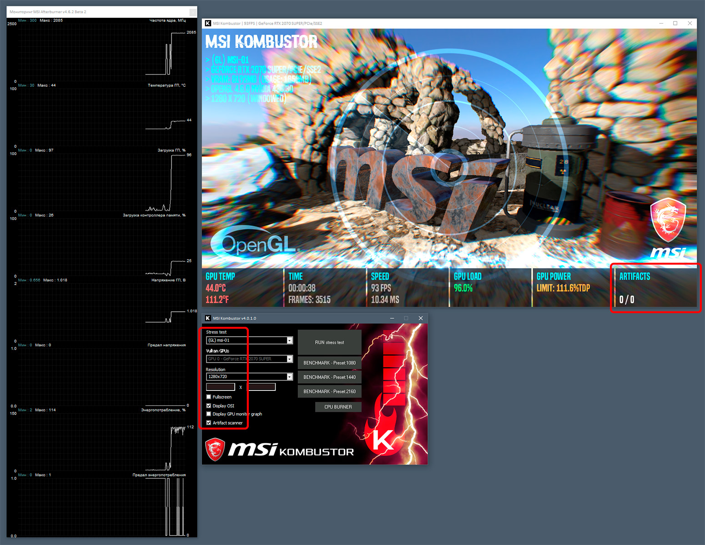The width and height of the screenshot is (705, 545).
Task: Click the 00:00:38 elapsed time value
Action: (302, 288)
